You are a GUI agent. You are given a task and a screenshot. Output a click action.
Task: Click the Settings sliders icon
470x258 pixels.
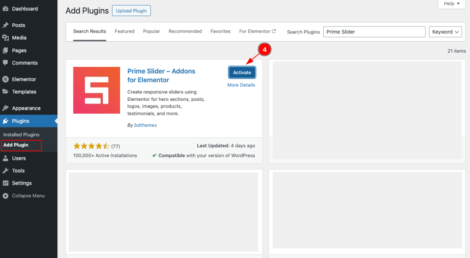(6, 183)
